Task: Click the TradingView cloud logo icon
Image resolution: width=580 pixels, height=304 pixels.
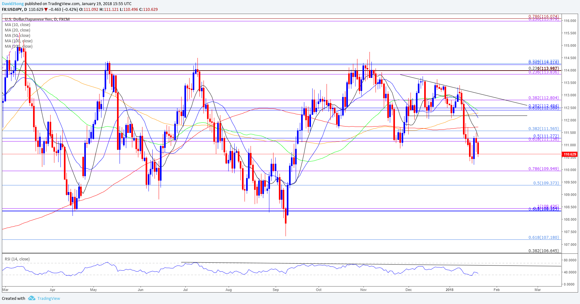Action: coord(31,298)
